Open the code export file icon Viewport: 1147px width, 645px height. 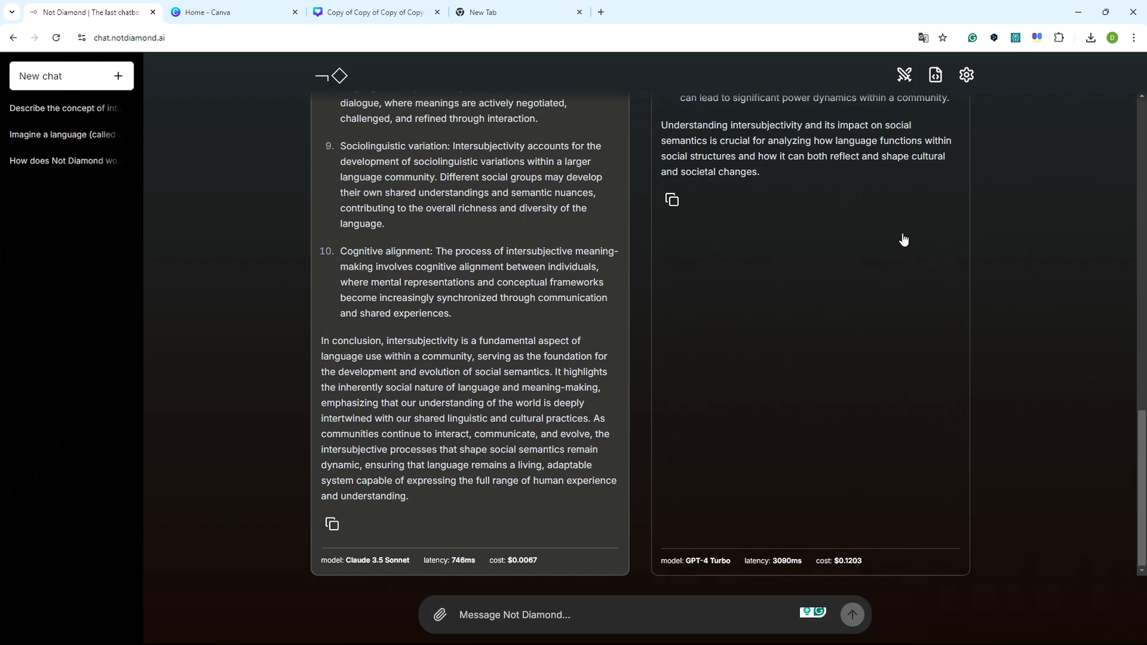[935, 75]
